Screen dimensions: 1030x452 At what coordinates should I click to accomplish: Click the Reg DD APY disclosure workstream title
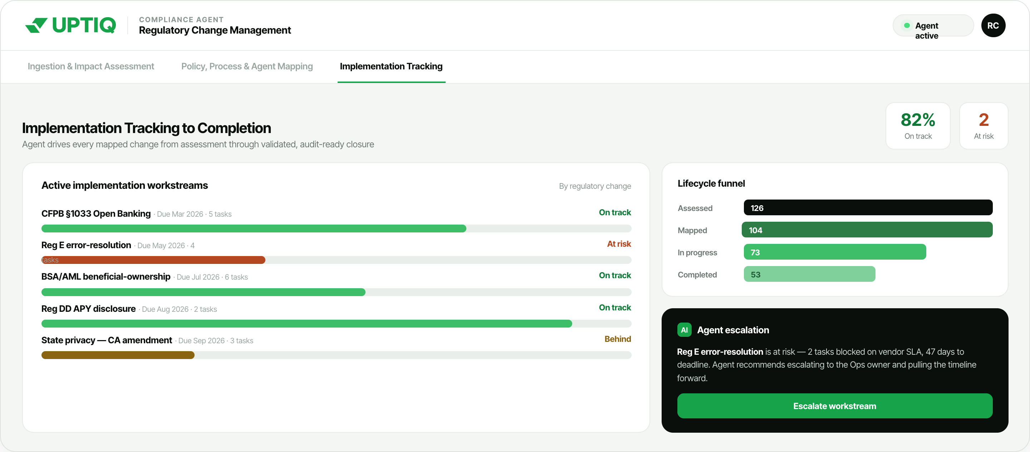click(x=88, y=309)
